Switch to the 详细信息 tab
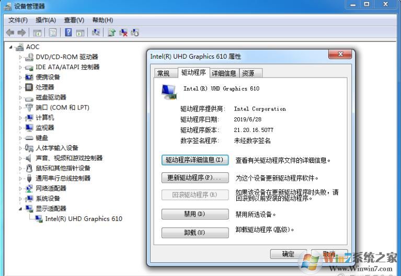The image size is (401, 276). 224,73
